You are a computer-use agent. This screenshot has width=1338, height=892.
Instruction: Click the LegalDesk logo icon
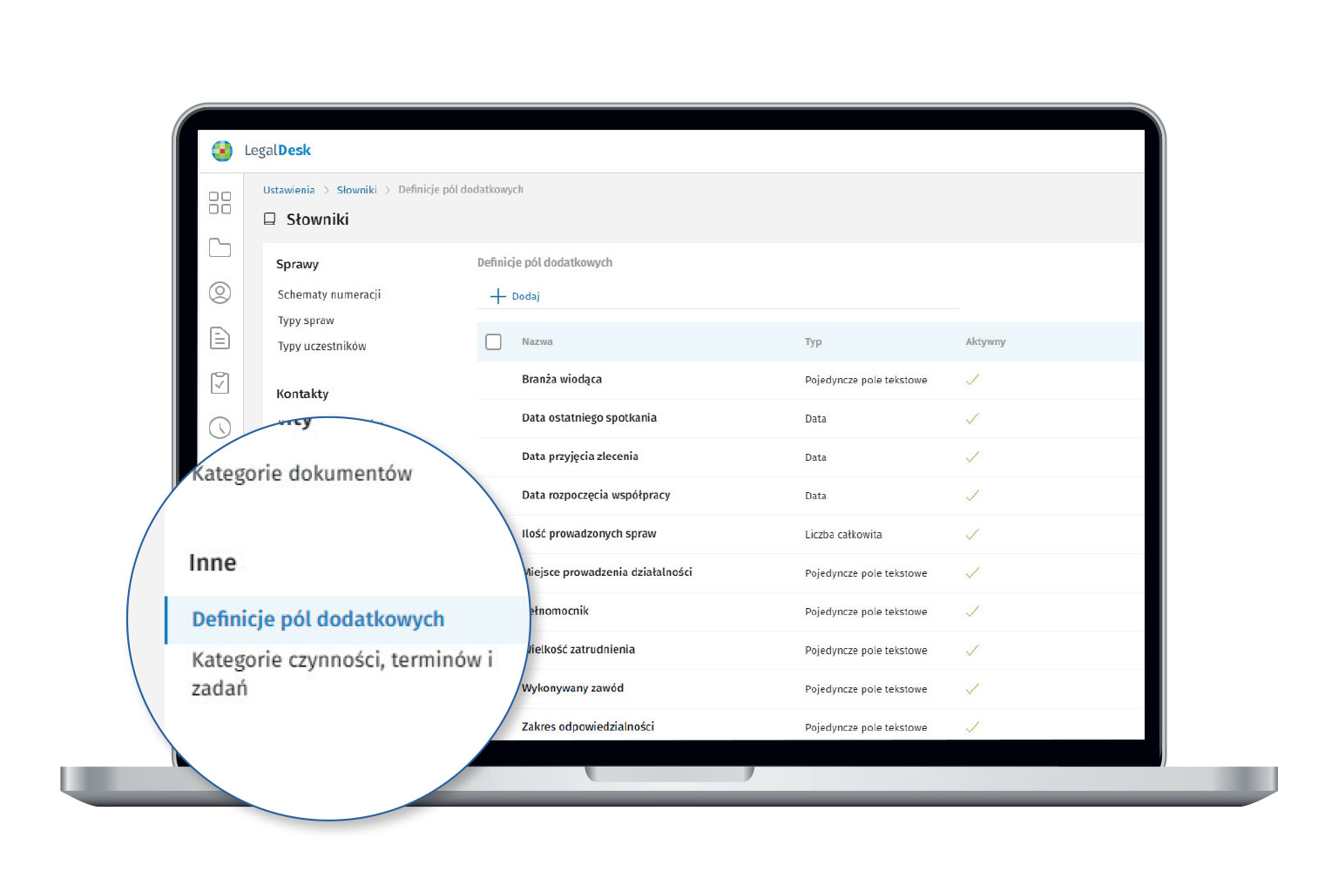tap(222, 151)
